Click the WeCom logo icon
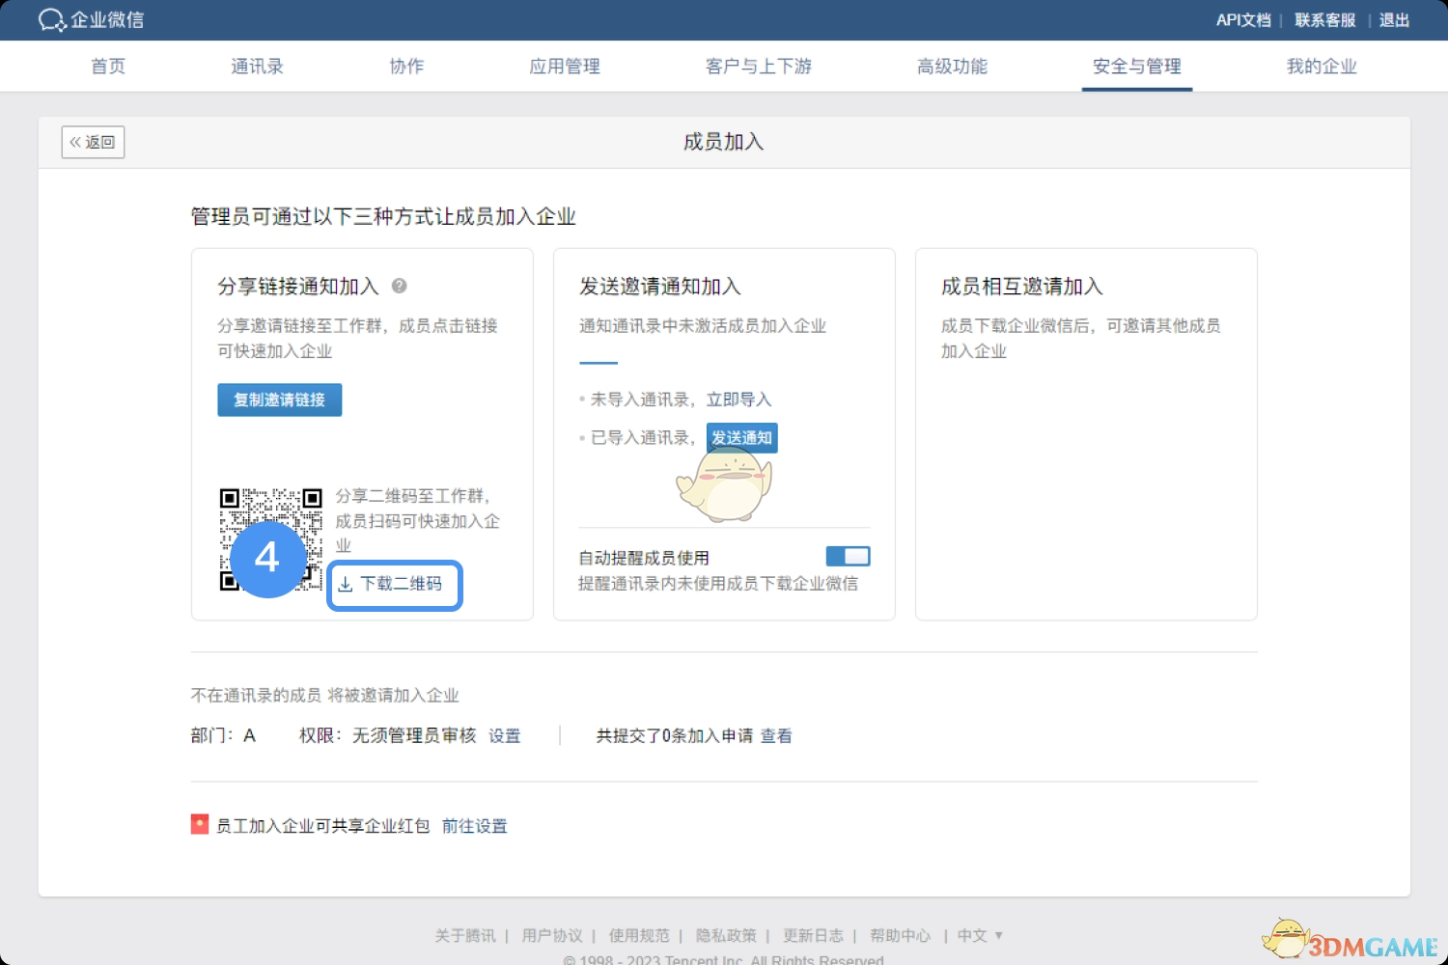Viewport: 1448px width, 965px height. [52, 20]
